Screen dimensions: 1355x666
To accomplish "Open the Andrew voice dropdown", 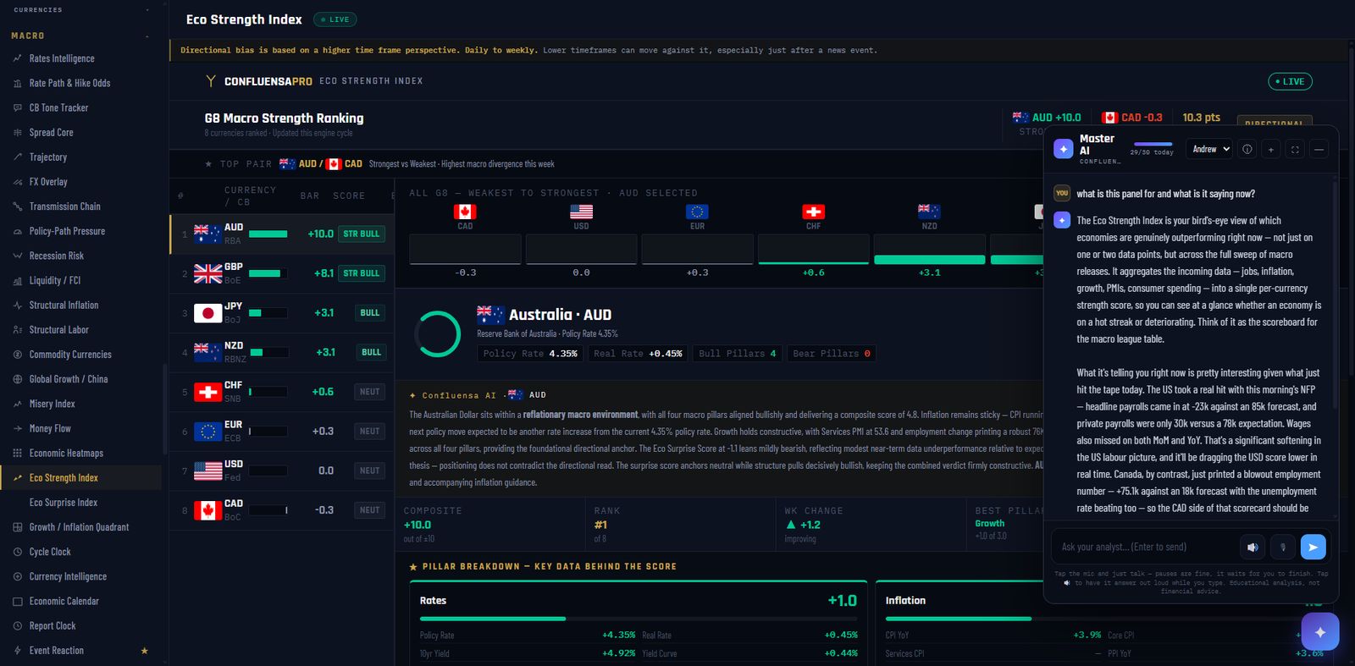I will pos(1209,149).
